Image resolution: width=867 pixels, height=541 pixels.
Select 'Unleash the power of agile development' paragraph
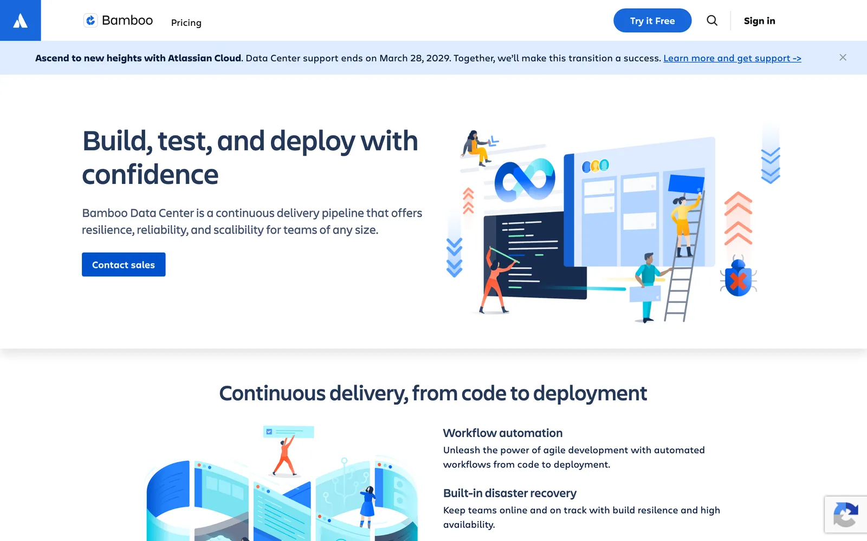click(x=574, y=457)
